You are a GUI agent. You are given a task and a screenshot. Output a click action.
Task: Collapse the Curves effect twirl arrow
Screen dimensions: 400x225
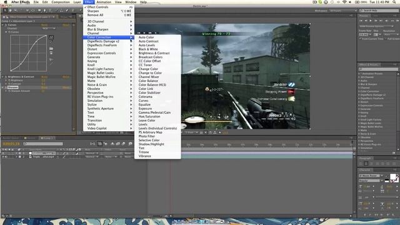coord(2,25)
